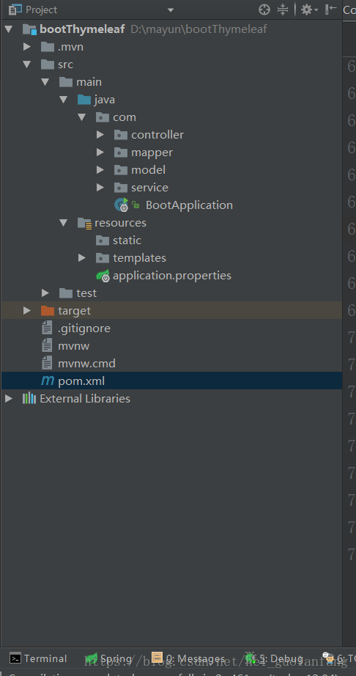
Task: Click the Maven pom.xml icon
Action: click(x=48, y=381)
